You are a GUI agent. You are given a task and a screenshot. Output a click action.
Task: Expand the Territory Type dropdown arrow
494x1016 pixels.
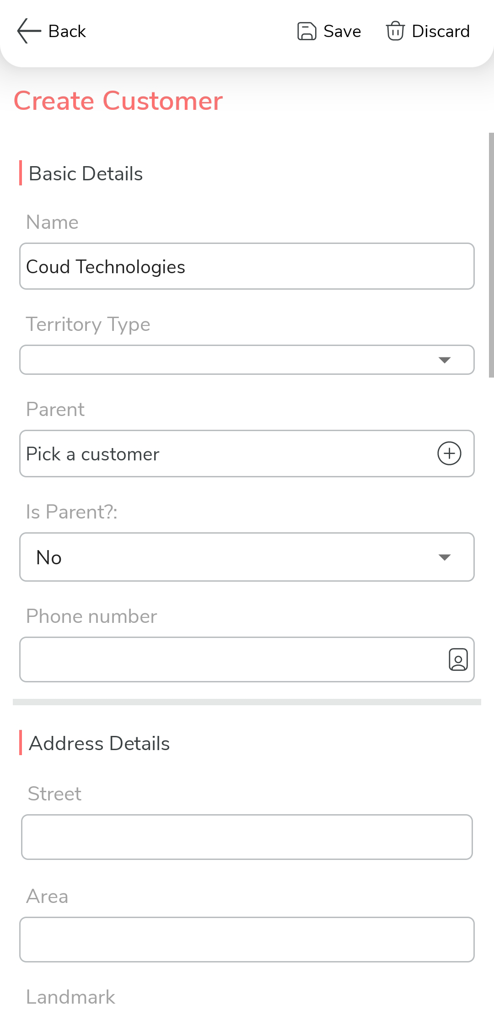click(445, 360)
